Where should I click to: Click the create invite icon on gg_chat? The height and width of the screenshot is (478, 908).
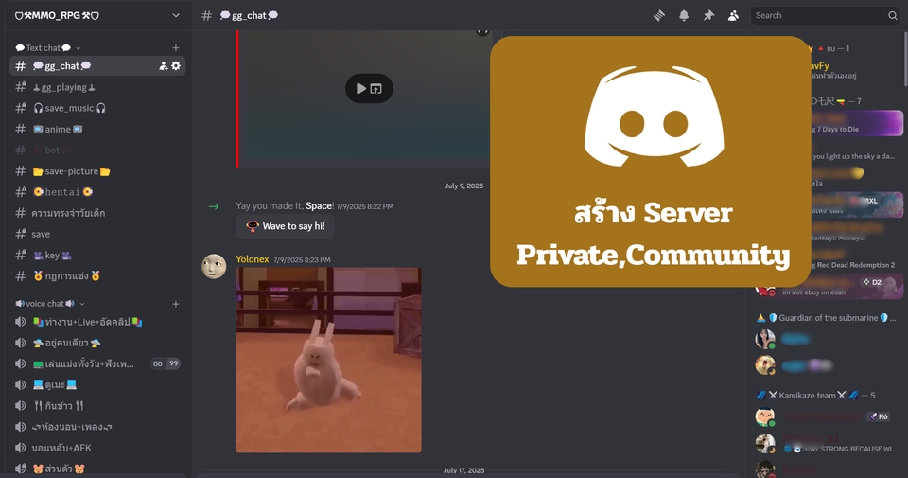pyautogui.click(x=164, y=66)
